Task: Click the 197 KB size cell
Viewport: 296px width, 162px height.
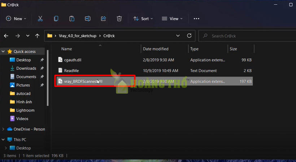Action: tap(245, 81)
